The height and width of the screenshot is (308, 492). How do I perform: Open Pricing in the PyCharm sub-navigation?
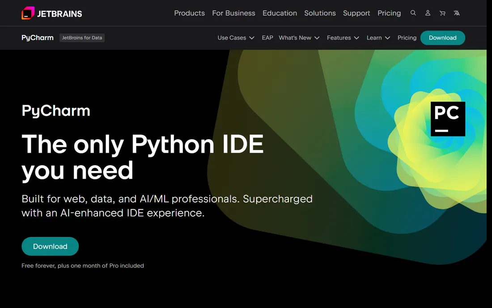pos(407,38)
